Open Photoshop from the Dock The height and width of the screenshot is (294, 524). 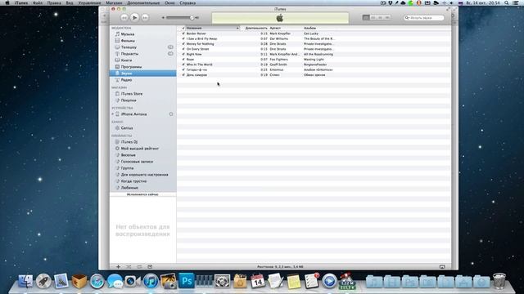point(187,281)
